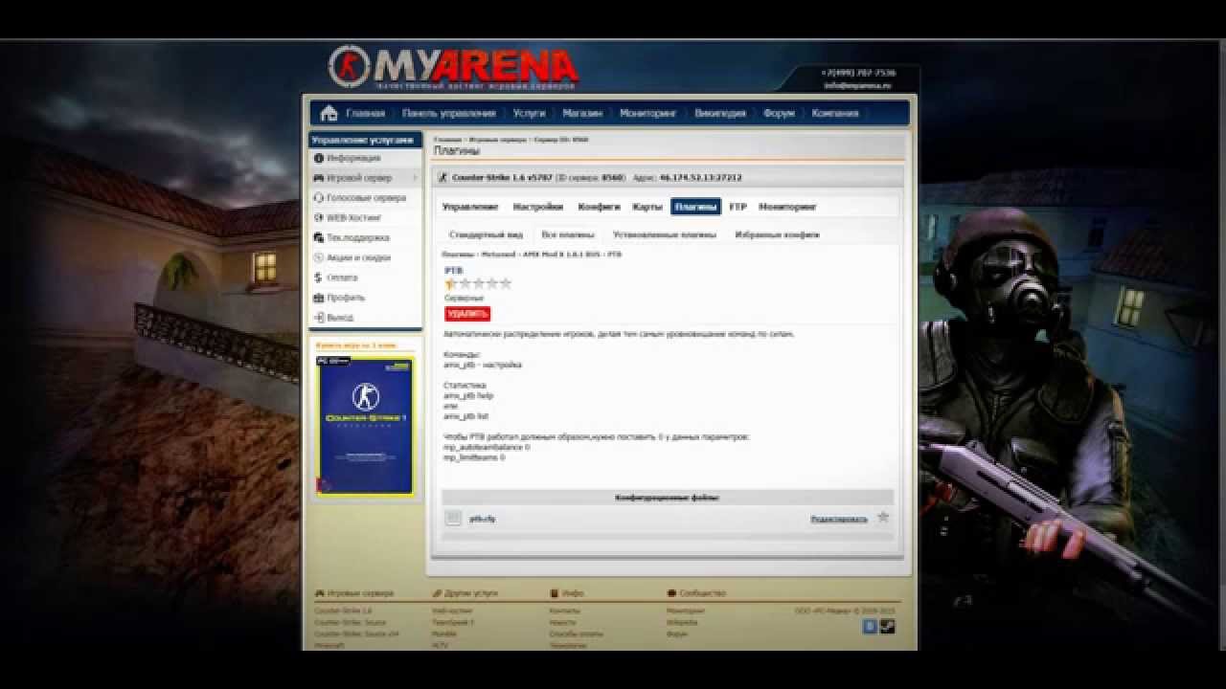Switch to the Настройки server tab

coord(538,207)
